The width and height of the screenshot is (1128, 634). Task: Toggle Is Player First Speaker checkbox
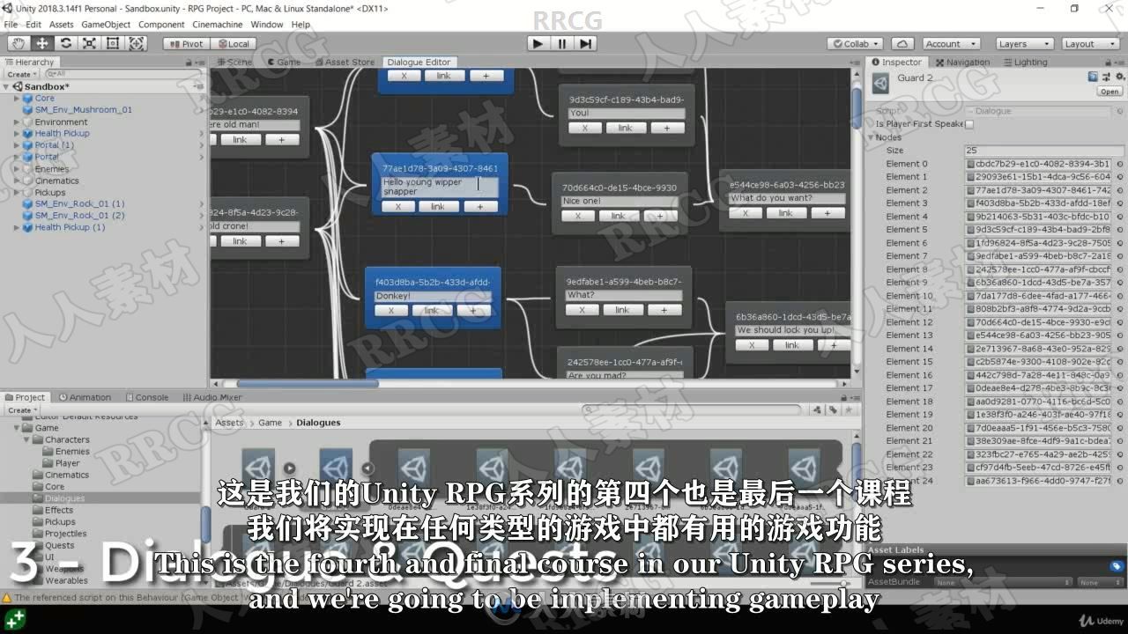(969, 124)
